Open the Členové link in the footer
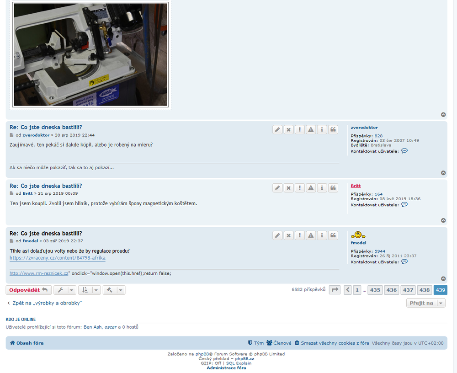The width and height of the screenshot is (457, 373). 279,343
